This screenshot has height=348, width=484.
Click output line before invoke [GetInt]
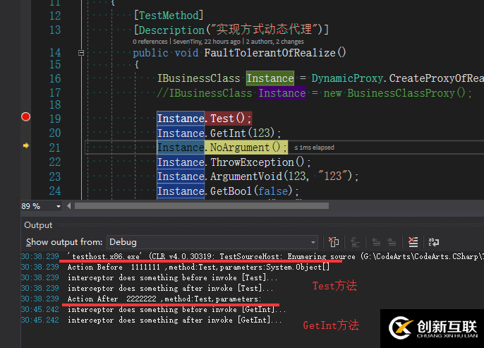(176, 310)
